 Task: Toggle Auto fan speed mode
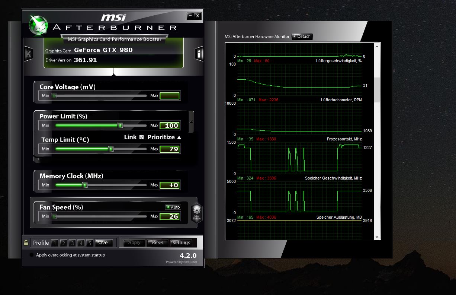click(x=173, y=207)
